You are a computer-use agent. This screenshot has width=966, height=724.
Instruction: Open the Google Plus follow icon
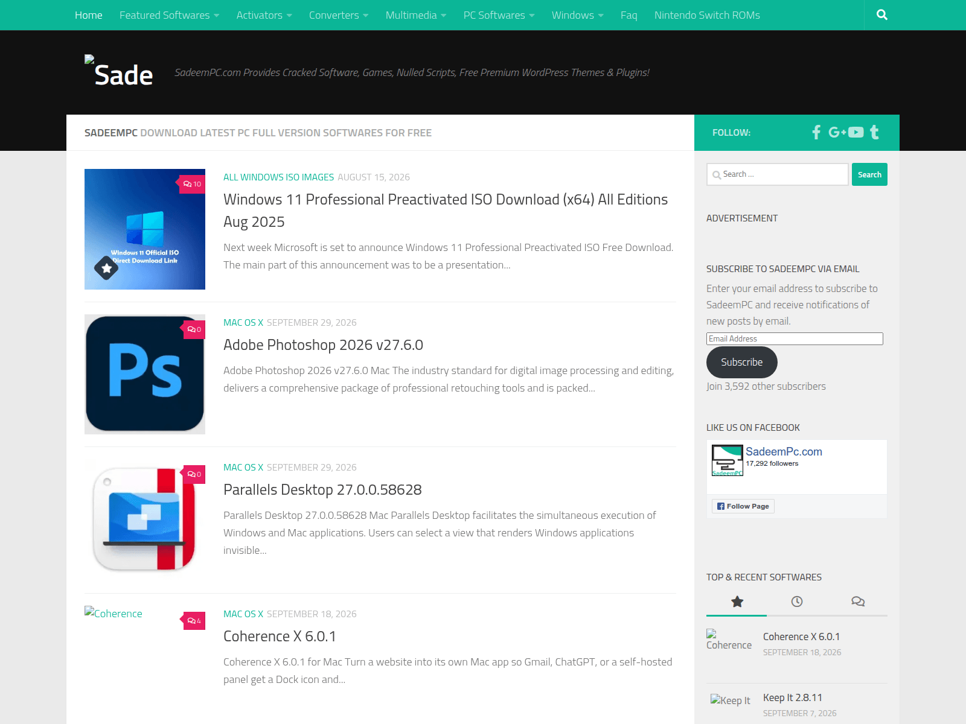pyautogui.click(x=837, y=132)
